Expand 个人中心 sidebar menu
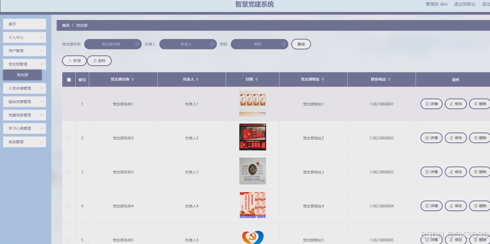The width and height of the screenshot is (490, 244). point(24,37)
